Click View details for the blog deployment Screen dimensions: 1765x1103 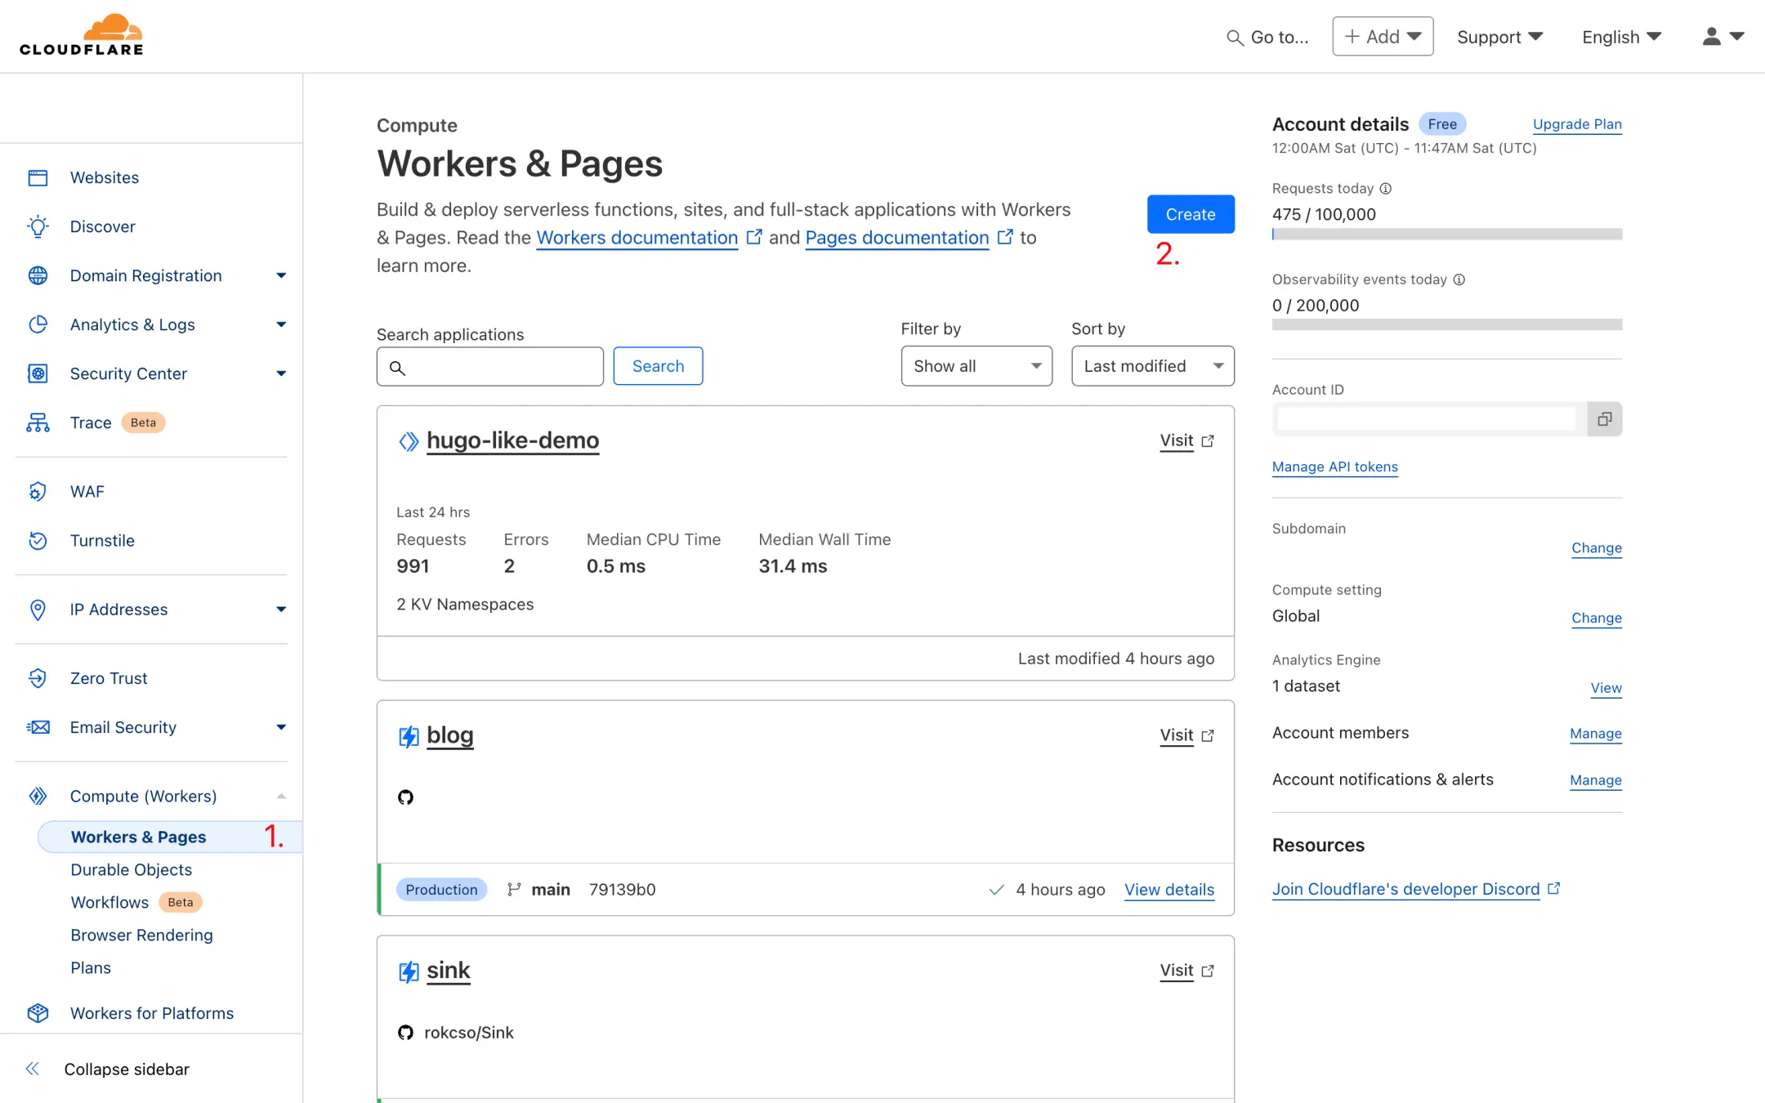click(x=1169, y=890)
